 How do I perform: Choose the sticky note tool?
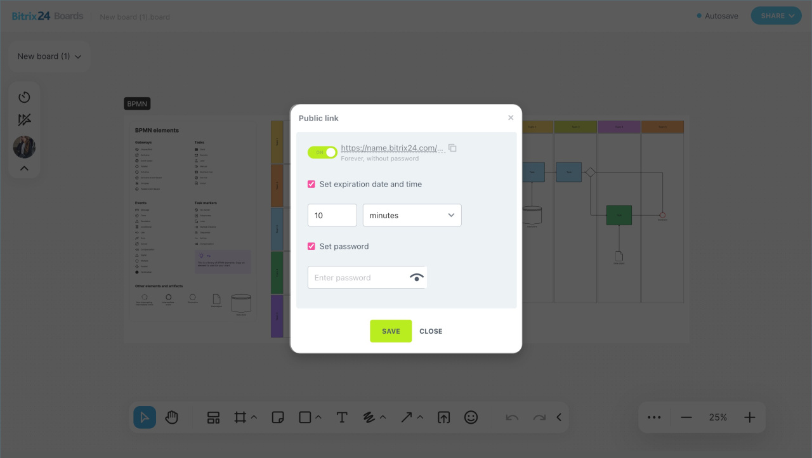tap(277, 417)
